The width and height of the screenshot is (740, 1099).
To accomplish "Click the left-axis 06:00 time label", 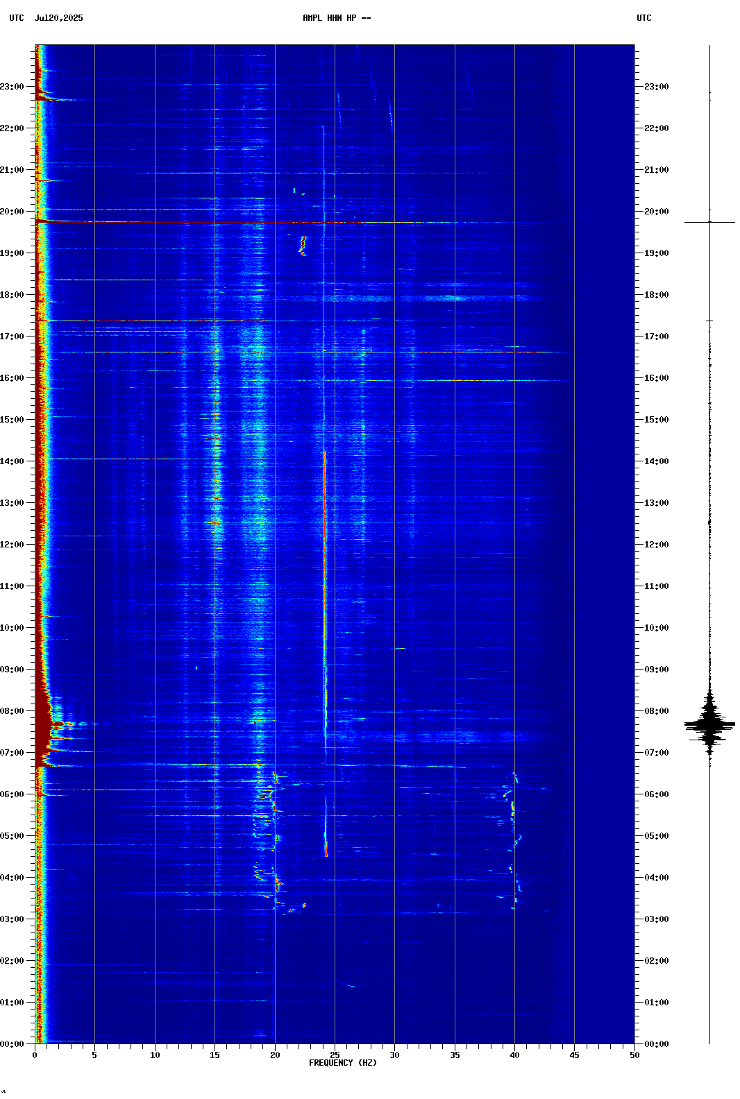I will point(12,794).
